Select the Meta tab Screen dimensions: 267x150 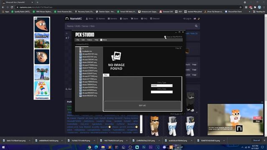(x=106, y=75)
